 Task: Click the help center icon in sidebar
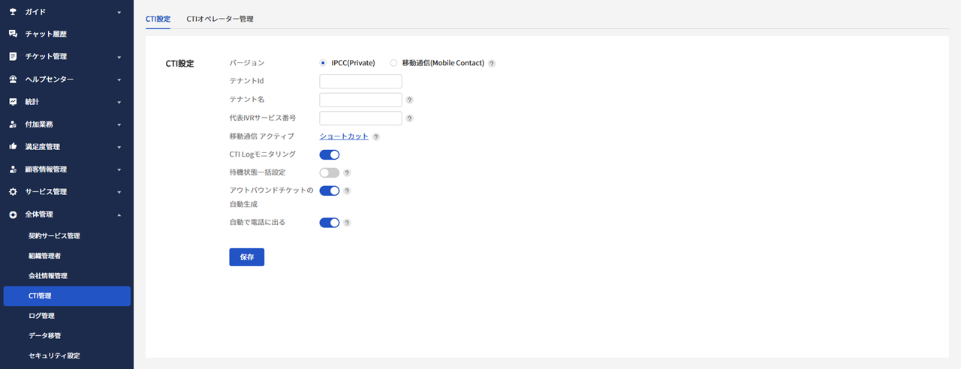pos(13,79)
